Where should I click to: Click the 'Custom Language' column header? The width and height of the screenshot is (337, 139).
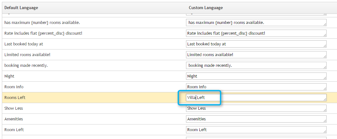point(206,8)
